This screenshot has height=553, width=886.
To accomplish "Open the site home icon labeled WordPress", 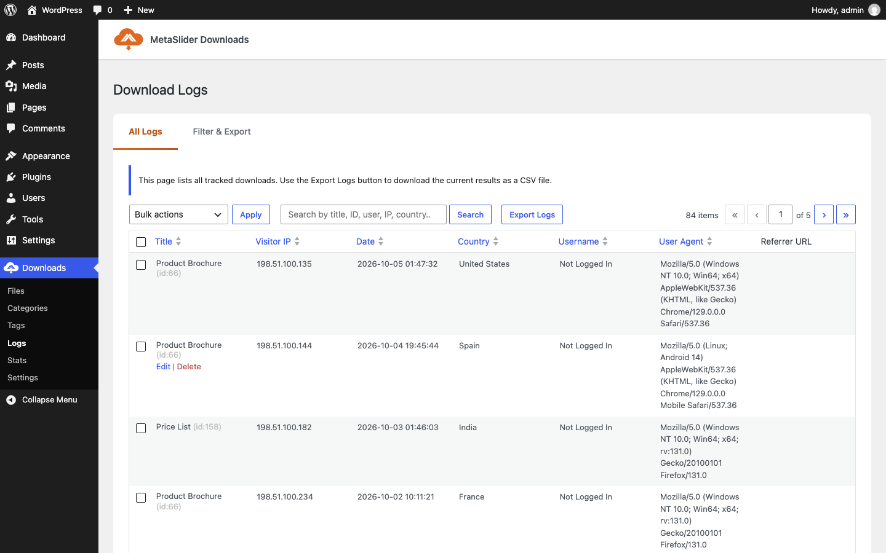I will tap(32, 10).
